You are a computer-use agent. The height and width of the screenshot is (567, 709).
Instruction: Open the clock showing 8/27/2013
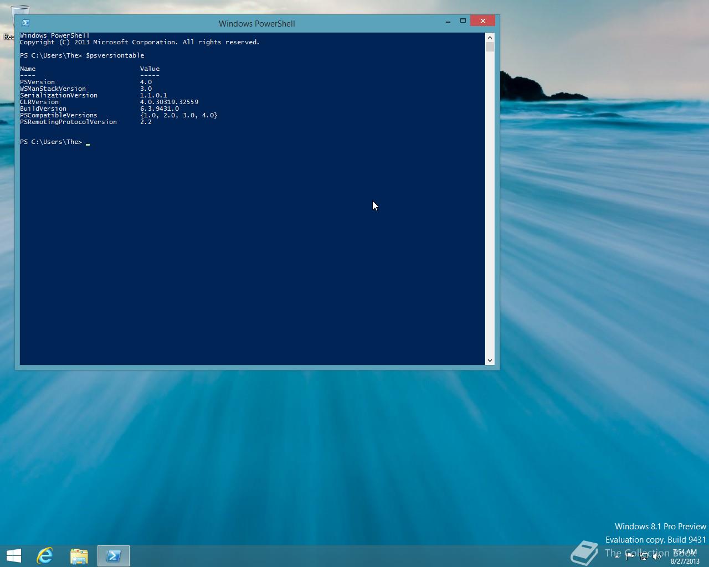(685, 556)
